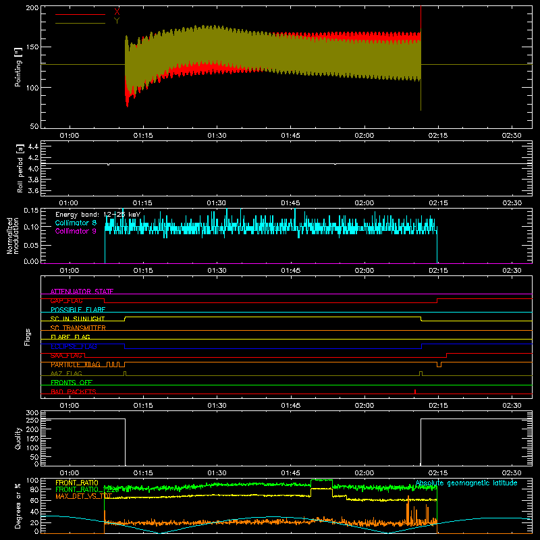
Task: Click the red X legend line
Action: coord(80,14)
